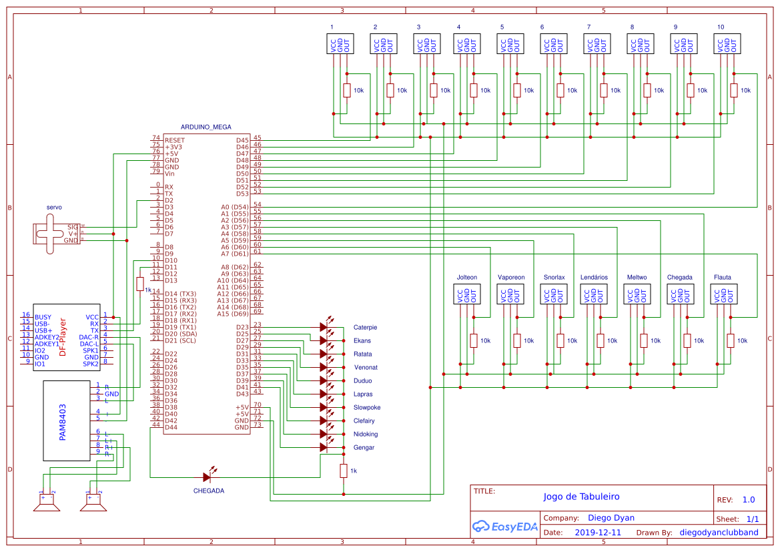Viewport: 780px width, 552px height.
Task: Click sensor number 10 component box
Action: point(727,44)
